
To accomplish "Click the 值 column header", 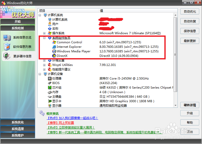I will [138, 11].
